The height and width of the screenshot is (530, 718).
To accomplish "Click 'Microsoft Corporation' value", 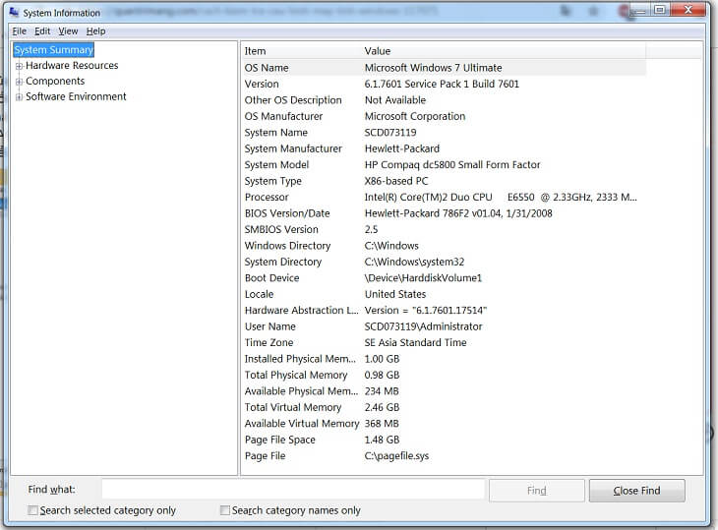I will pyautogui.click(x=415, y=116).
